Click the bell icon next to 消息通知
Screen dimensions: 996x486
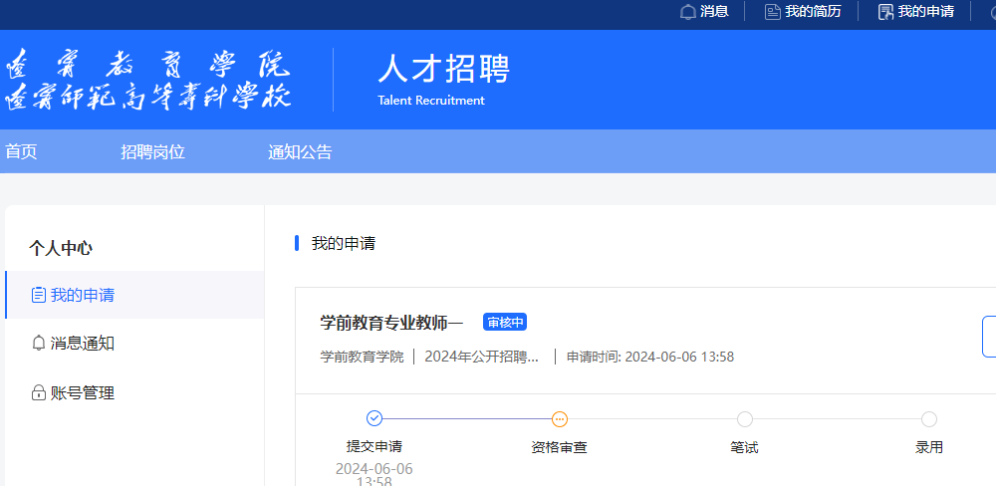click(x=39, y=344)
